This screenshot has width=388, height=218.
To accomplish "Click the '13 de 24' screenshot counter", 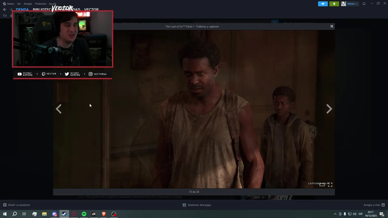I will click(194, 192).
